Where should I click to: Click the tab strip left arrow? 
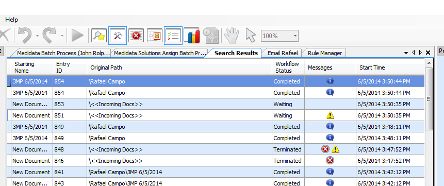coord(414,53)
